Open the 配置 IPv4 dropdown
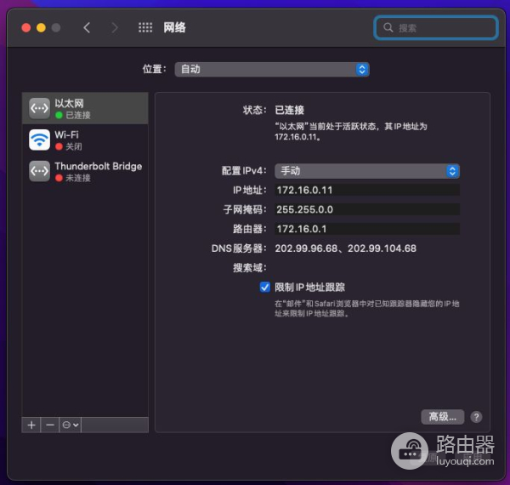This screenshot has height=485, width=510. coord(367,171)
